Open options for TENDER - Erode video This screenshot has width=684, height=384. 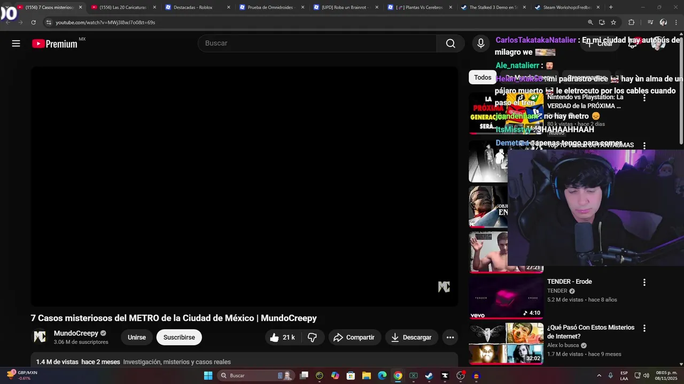point(644,282)
